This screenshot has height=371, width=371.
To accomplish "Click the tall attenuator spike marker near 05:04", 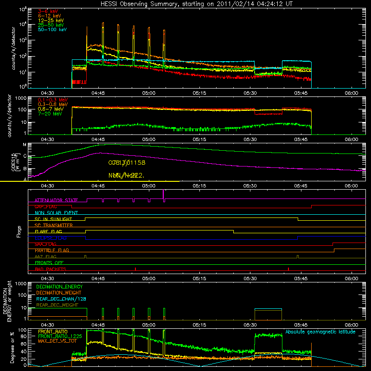I will click(x=163, y=194).
